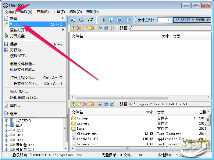Click the exit door icon in the toolbar
This screenshot has height=160, width=214.
click(x=128, y=20)
